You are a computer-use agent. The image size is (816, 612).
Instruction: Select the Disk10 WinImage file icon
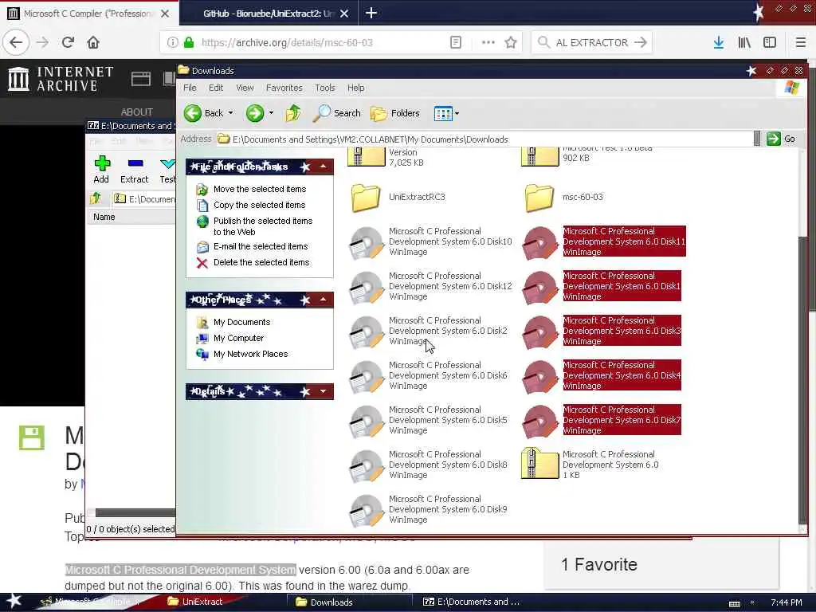(x=367, y=242)
